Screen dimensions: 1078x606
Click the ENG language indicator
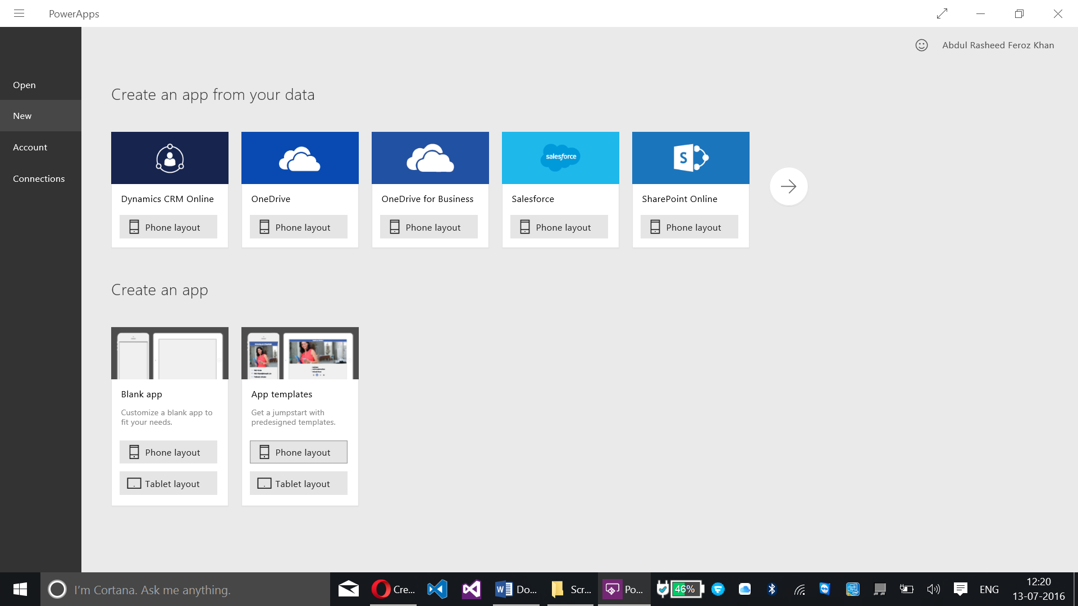(989, 590)
